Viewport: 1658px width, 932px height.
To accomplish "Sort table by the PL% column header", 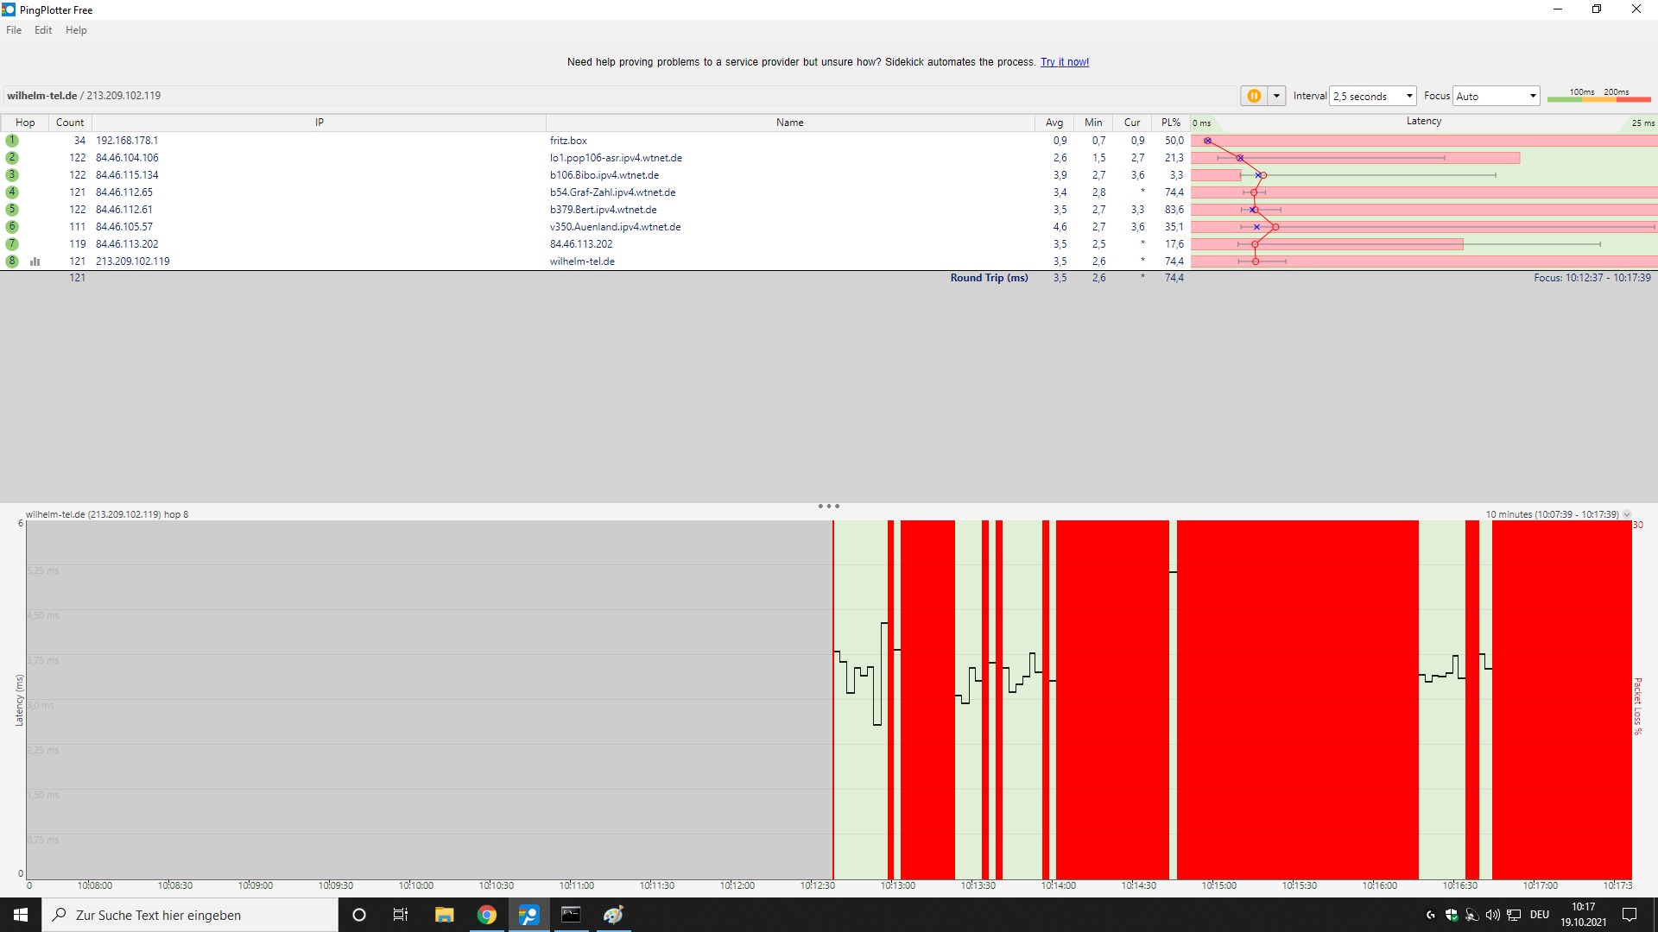I will (x=1170, y=123).
